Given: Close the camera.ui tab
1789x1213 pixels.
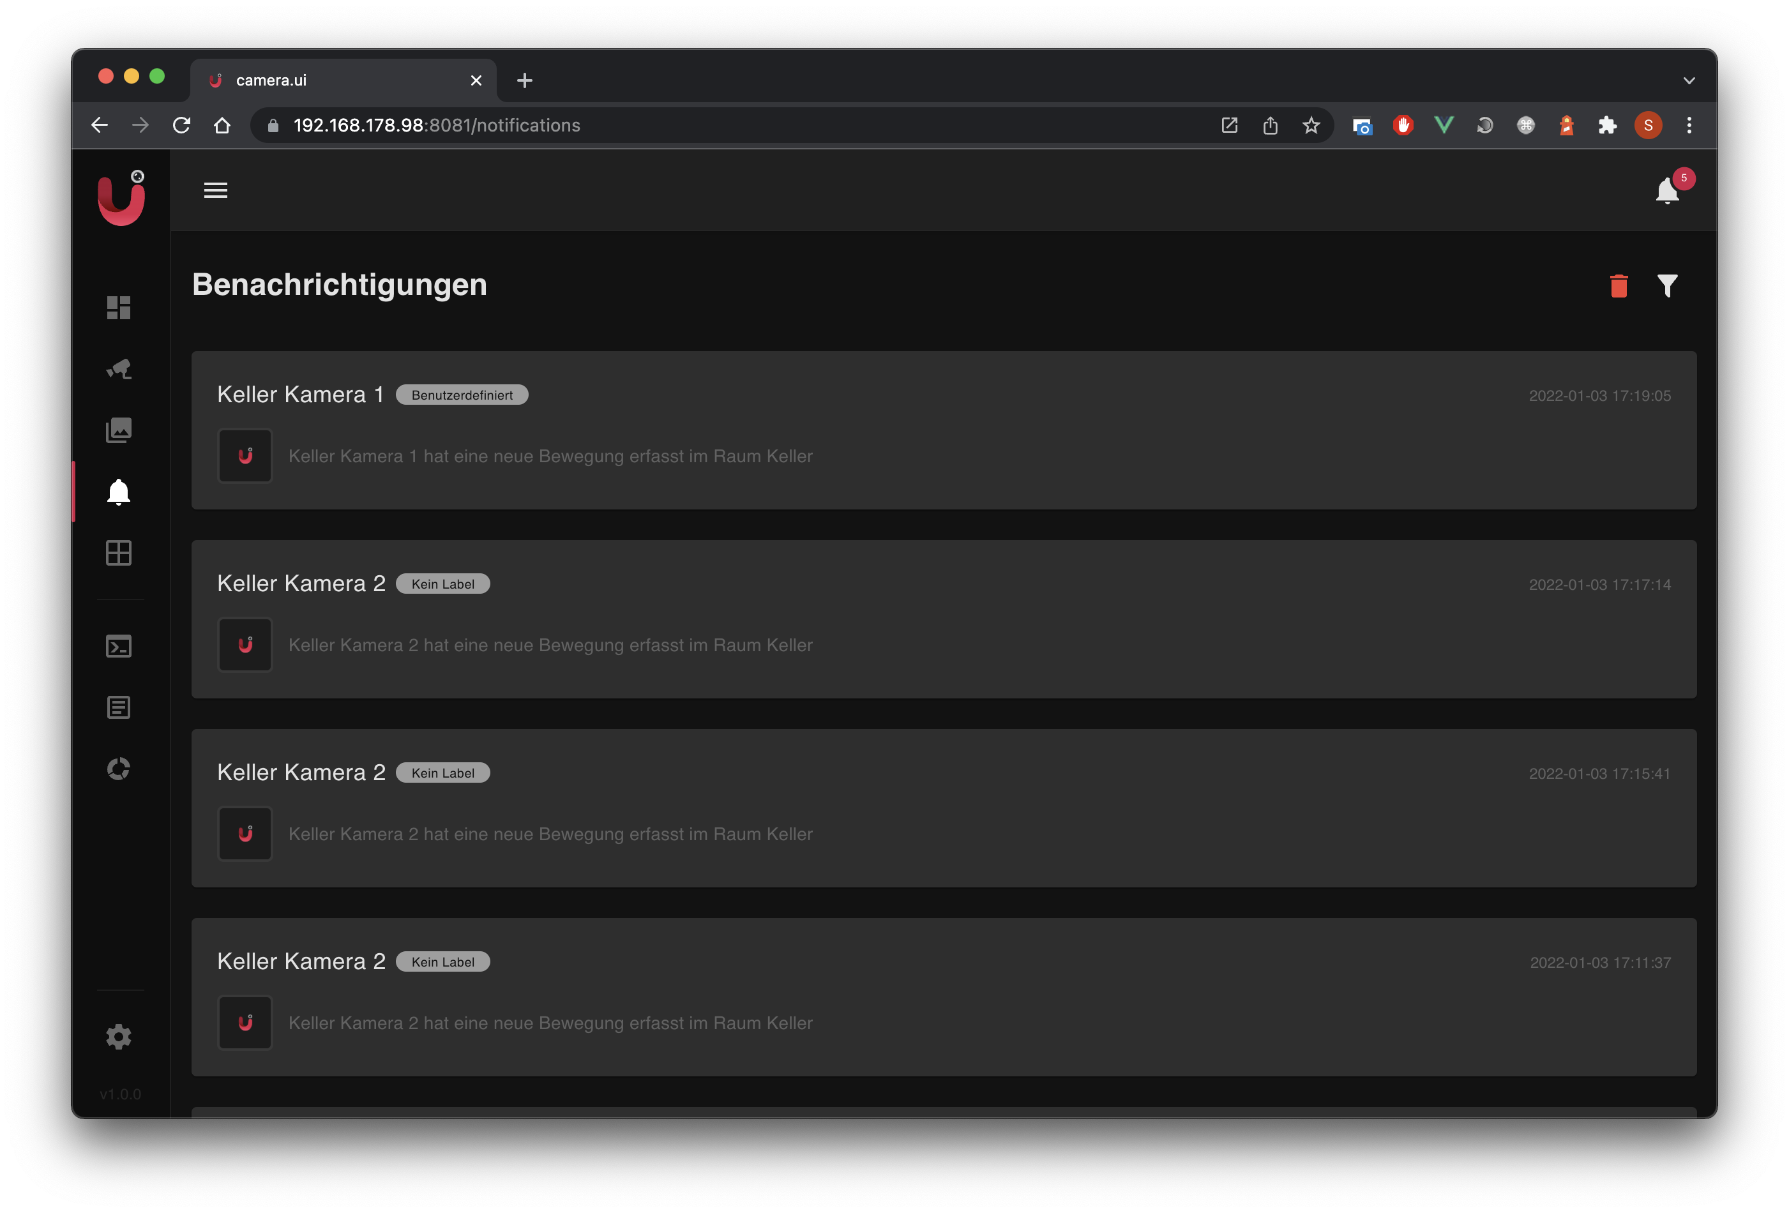Looking at the screenshot, I should point(476,80).
